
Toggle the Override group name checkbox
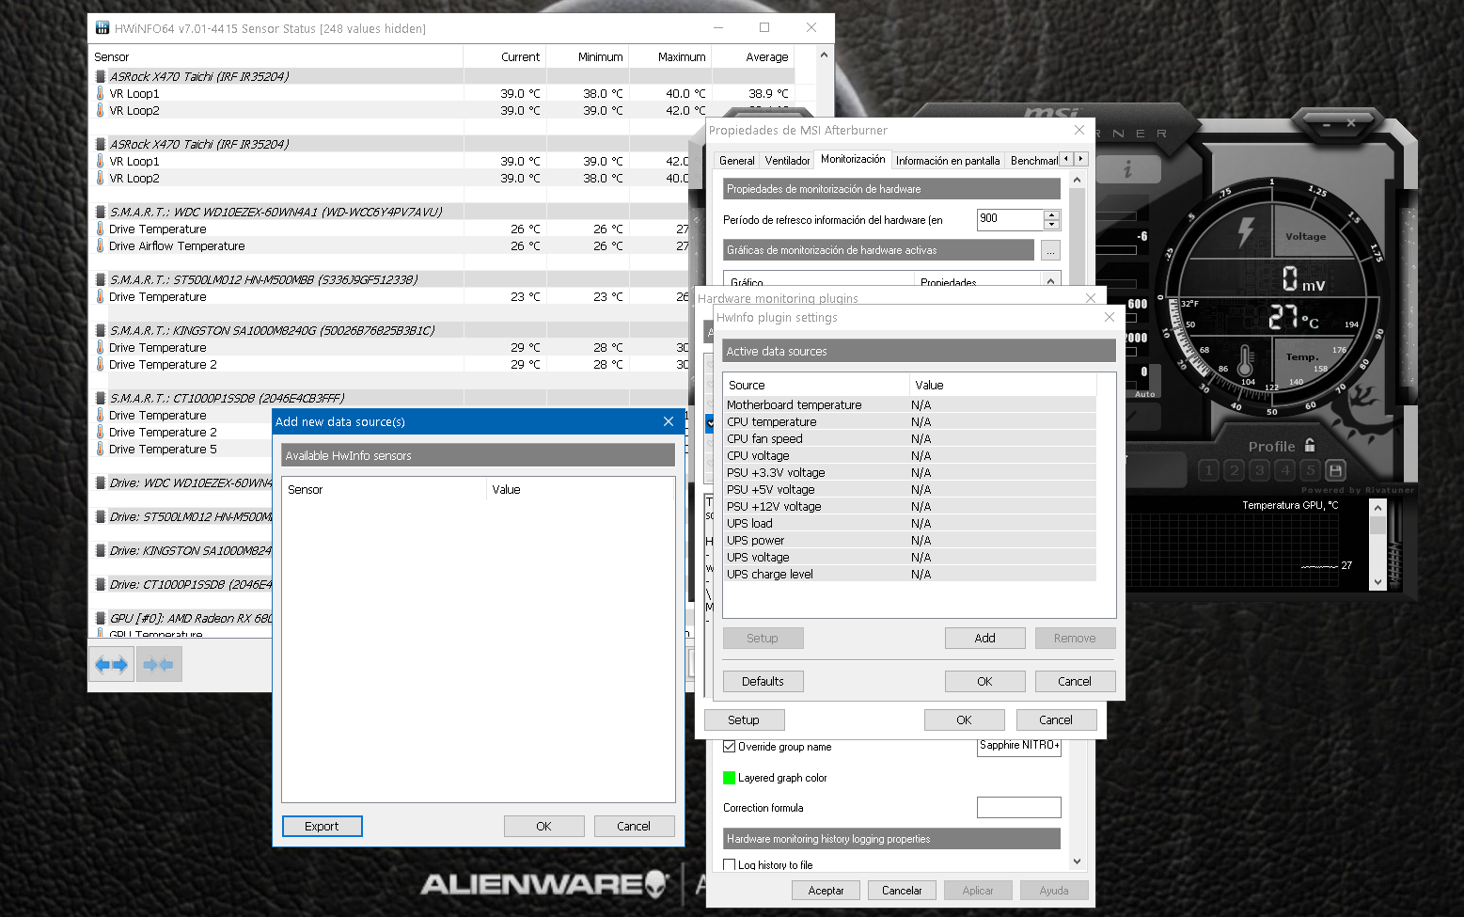pos(729,747)
